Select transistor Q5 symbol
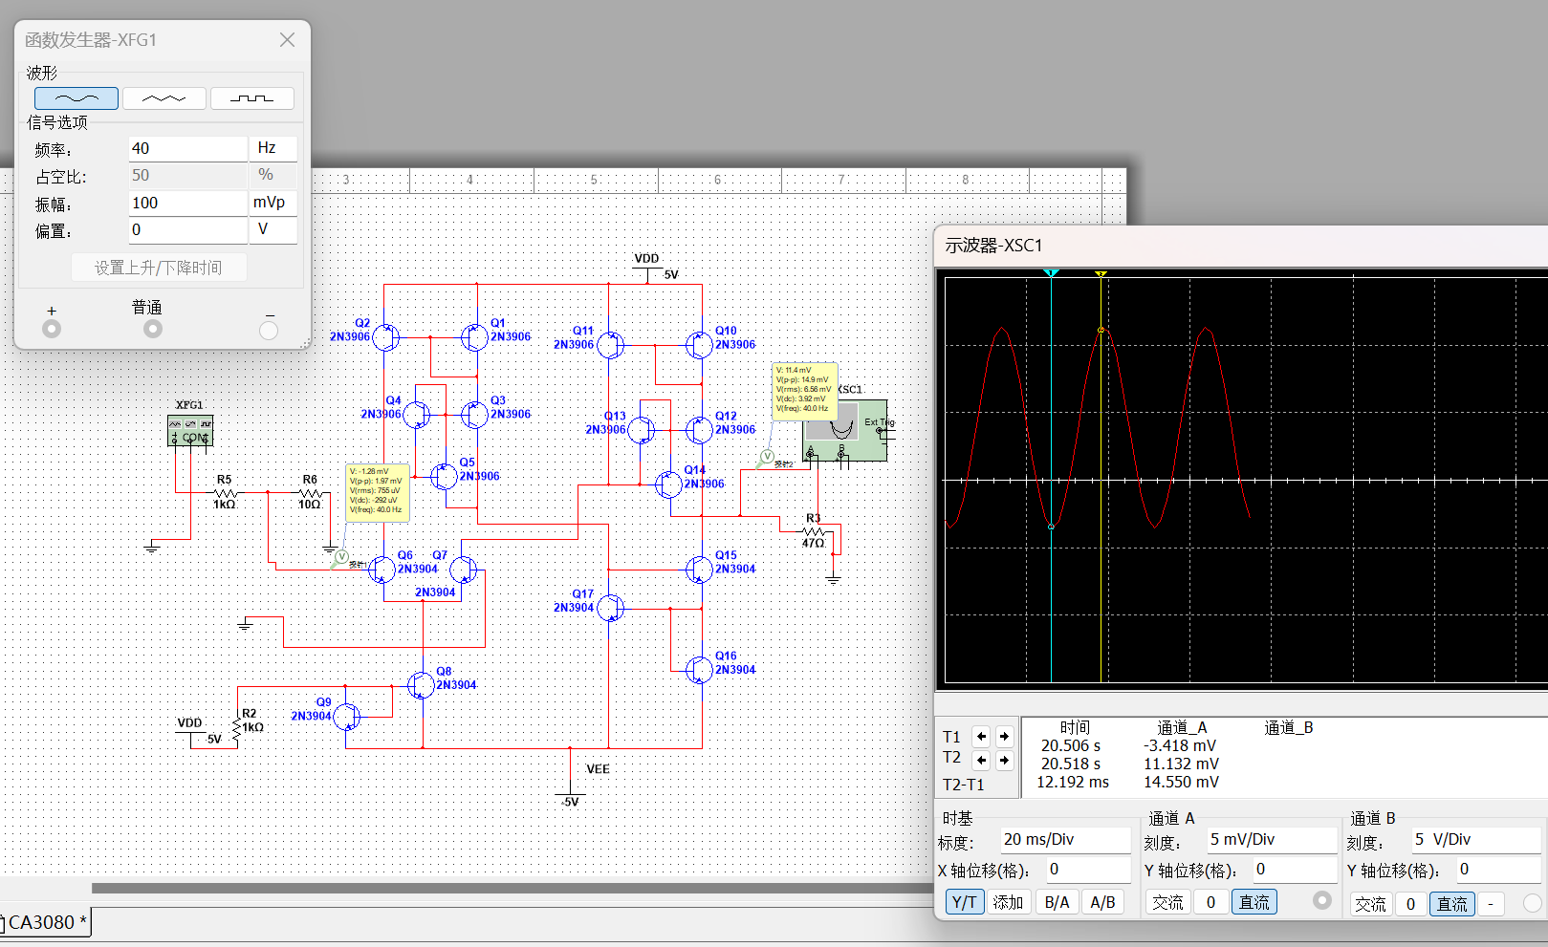Screen dimensions: 1548x947 [444, 476]
